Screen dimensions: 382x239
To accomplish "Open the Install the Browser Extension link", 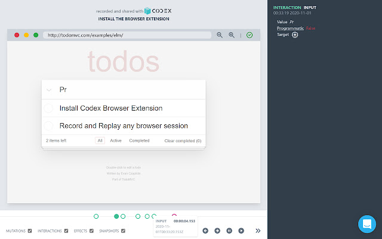I will [x=134, y=19].
